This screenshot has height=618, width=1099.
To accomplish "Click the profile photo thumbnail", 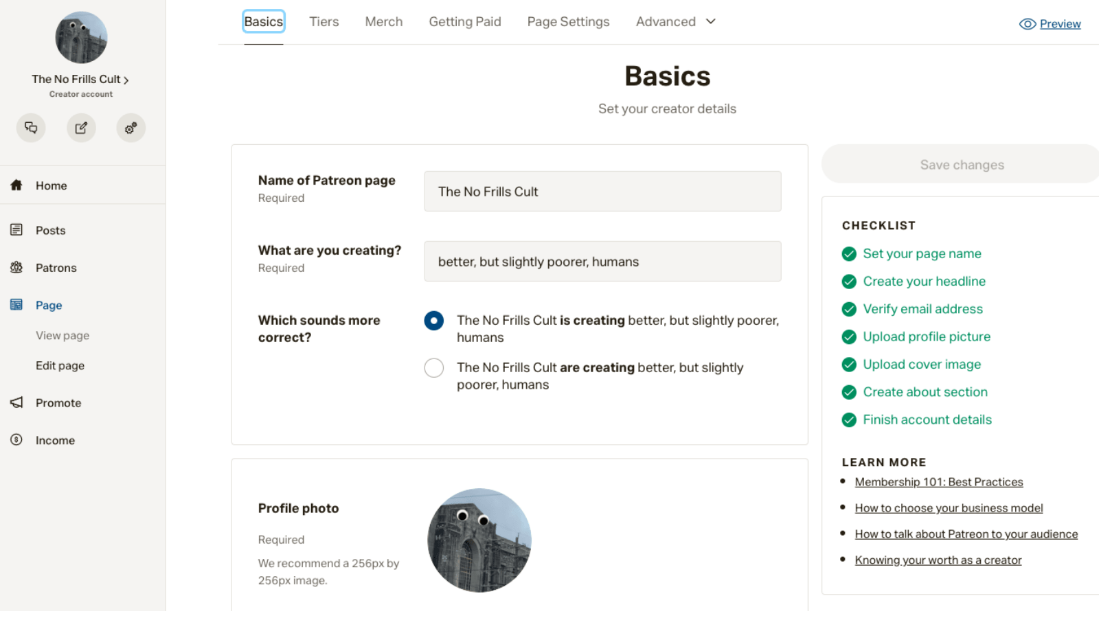I will point(479,540).
